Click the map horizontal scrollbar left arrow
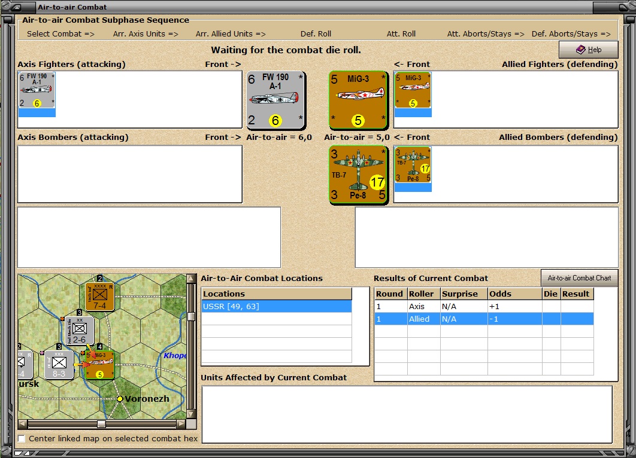Screen dimensions: 636x458 tap(23, 424)
